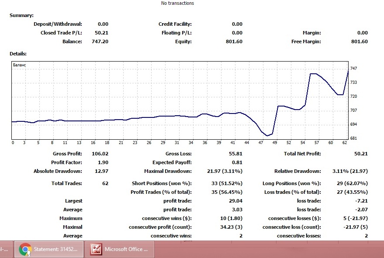Click the Gross Loss value 55.81

235,154
